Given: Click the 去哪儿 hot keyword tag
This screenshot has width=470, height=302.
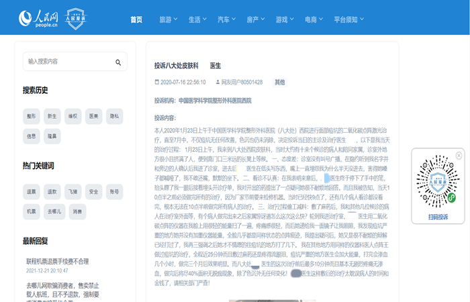Looking at the screenshot, I should 52,211.
